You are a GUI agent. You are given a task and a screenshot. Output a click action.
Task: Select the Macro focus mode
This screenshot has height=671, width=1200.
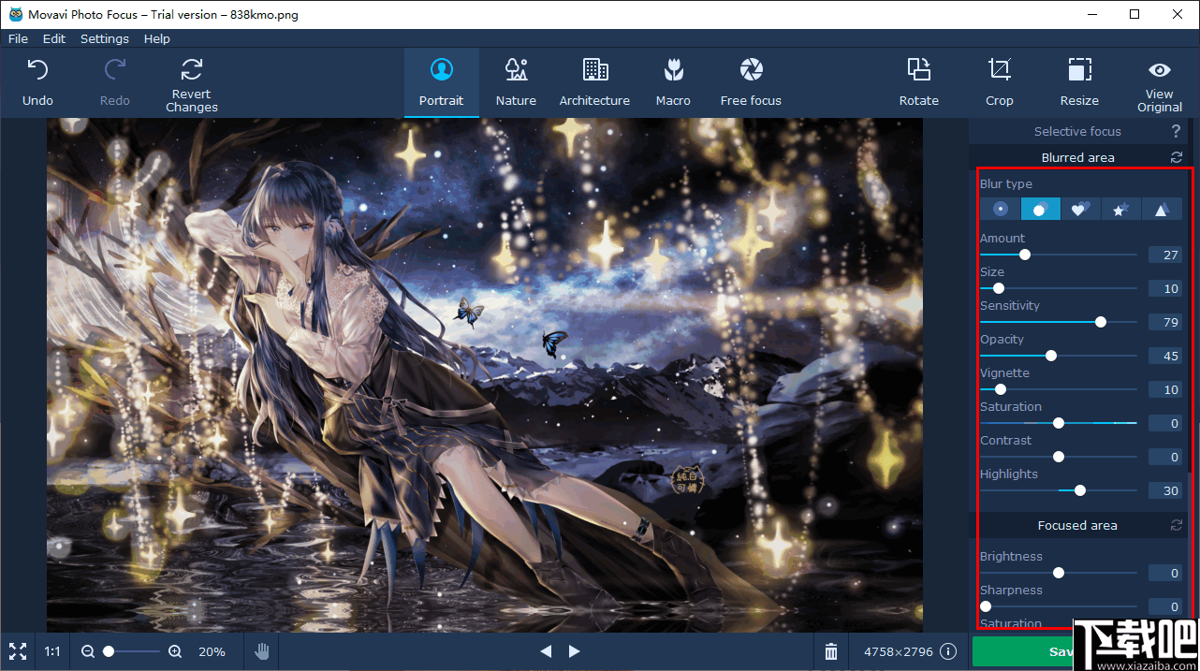pyautogui.click(x=673, y=82)
